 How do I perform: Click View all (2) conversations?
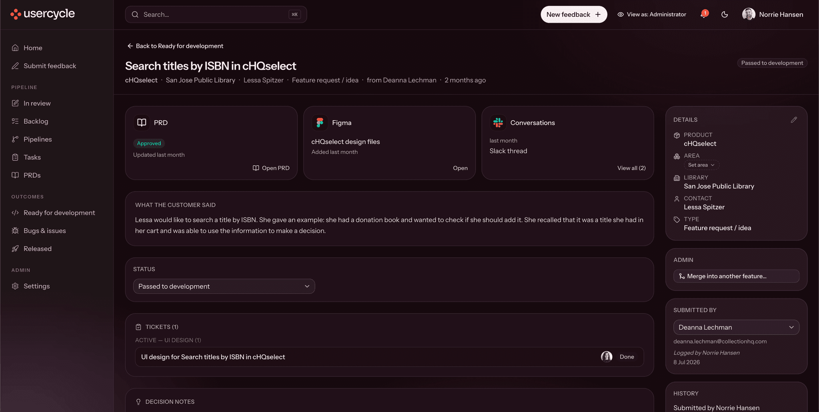pos(631,168)
